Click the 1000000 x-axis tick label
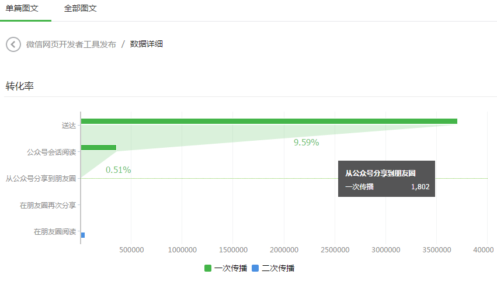The width and height of the screenshot is (497, 288). (x=182, y=250)
